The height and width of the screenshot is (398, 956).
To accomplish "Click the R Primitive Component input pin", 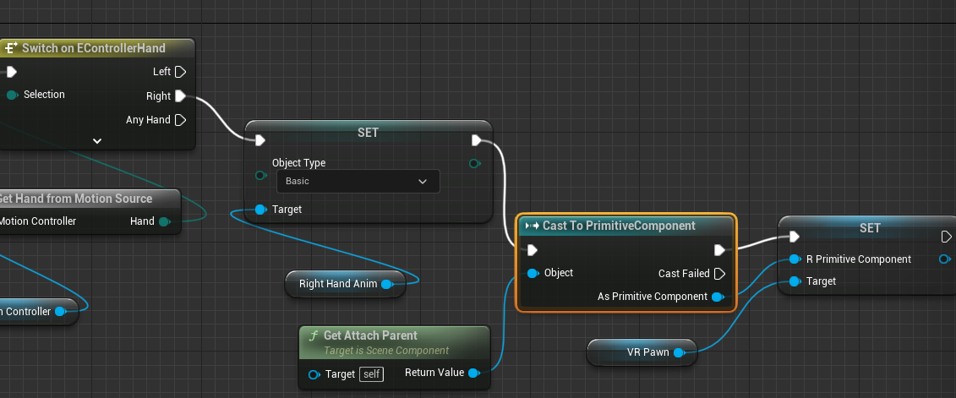I will coord(795,259).
